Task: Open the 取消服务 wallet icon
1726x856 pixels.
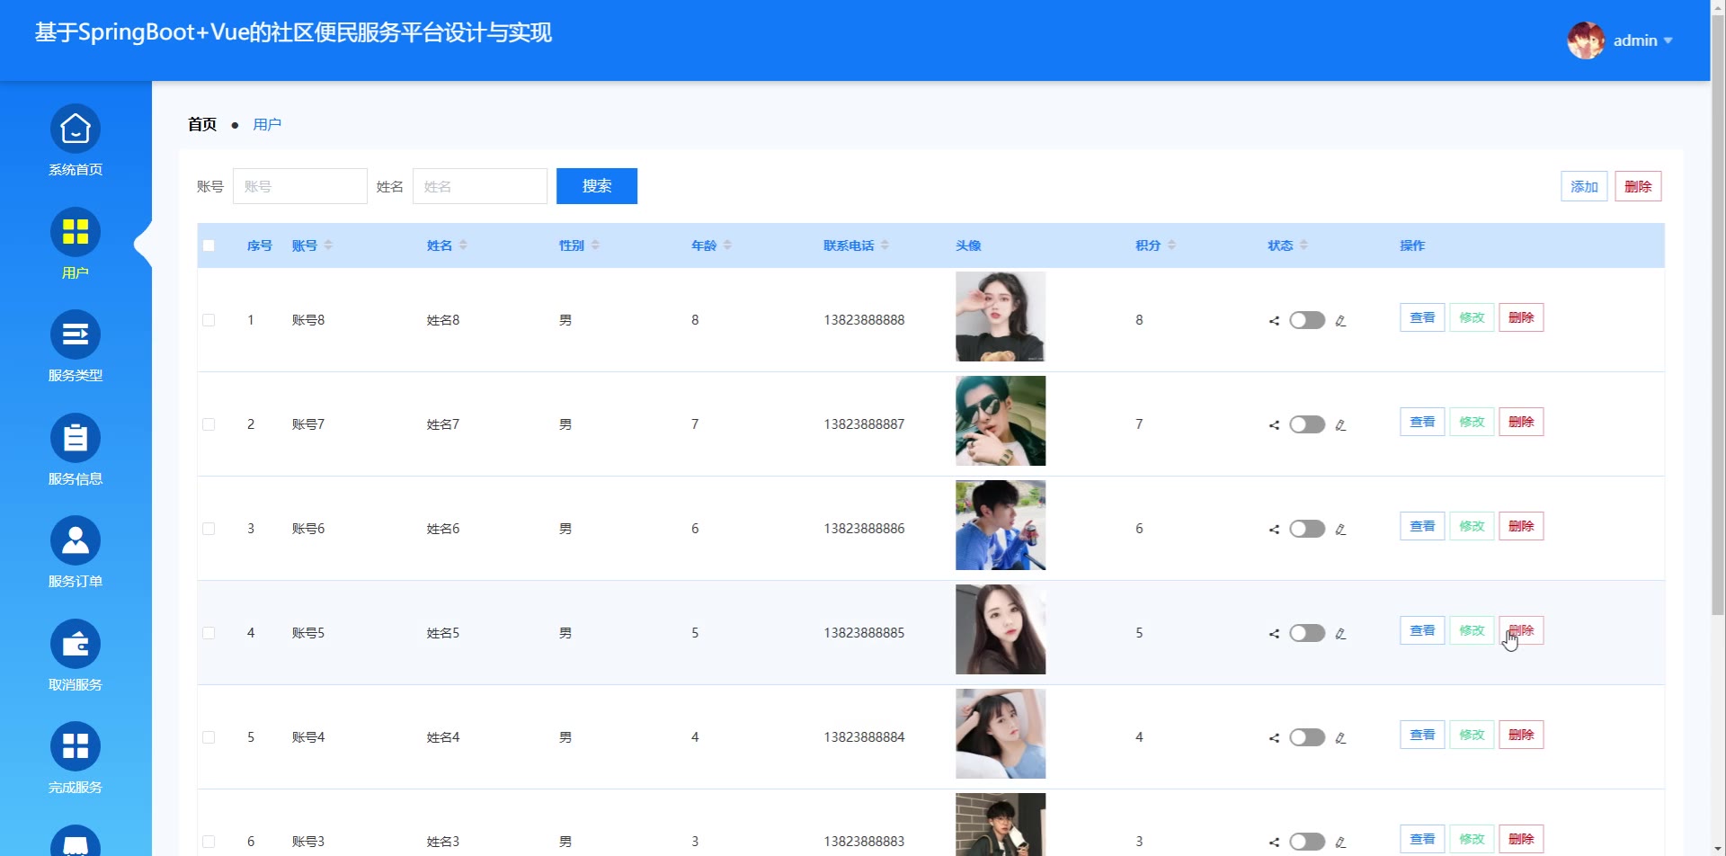Action: (x=76, y=644)
